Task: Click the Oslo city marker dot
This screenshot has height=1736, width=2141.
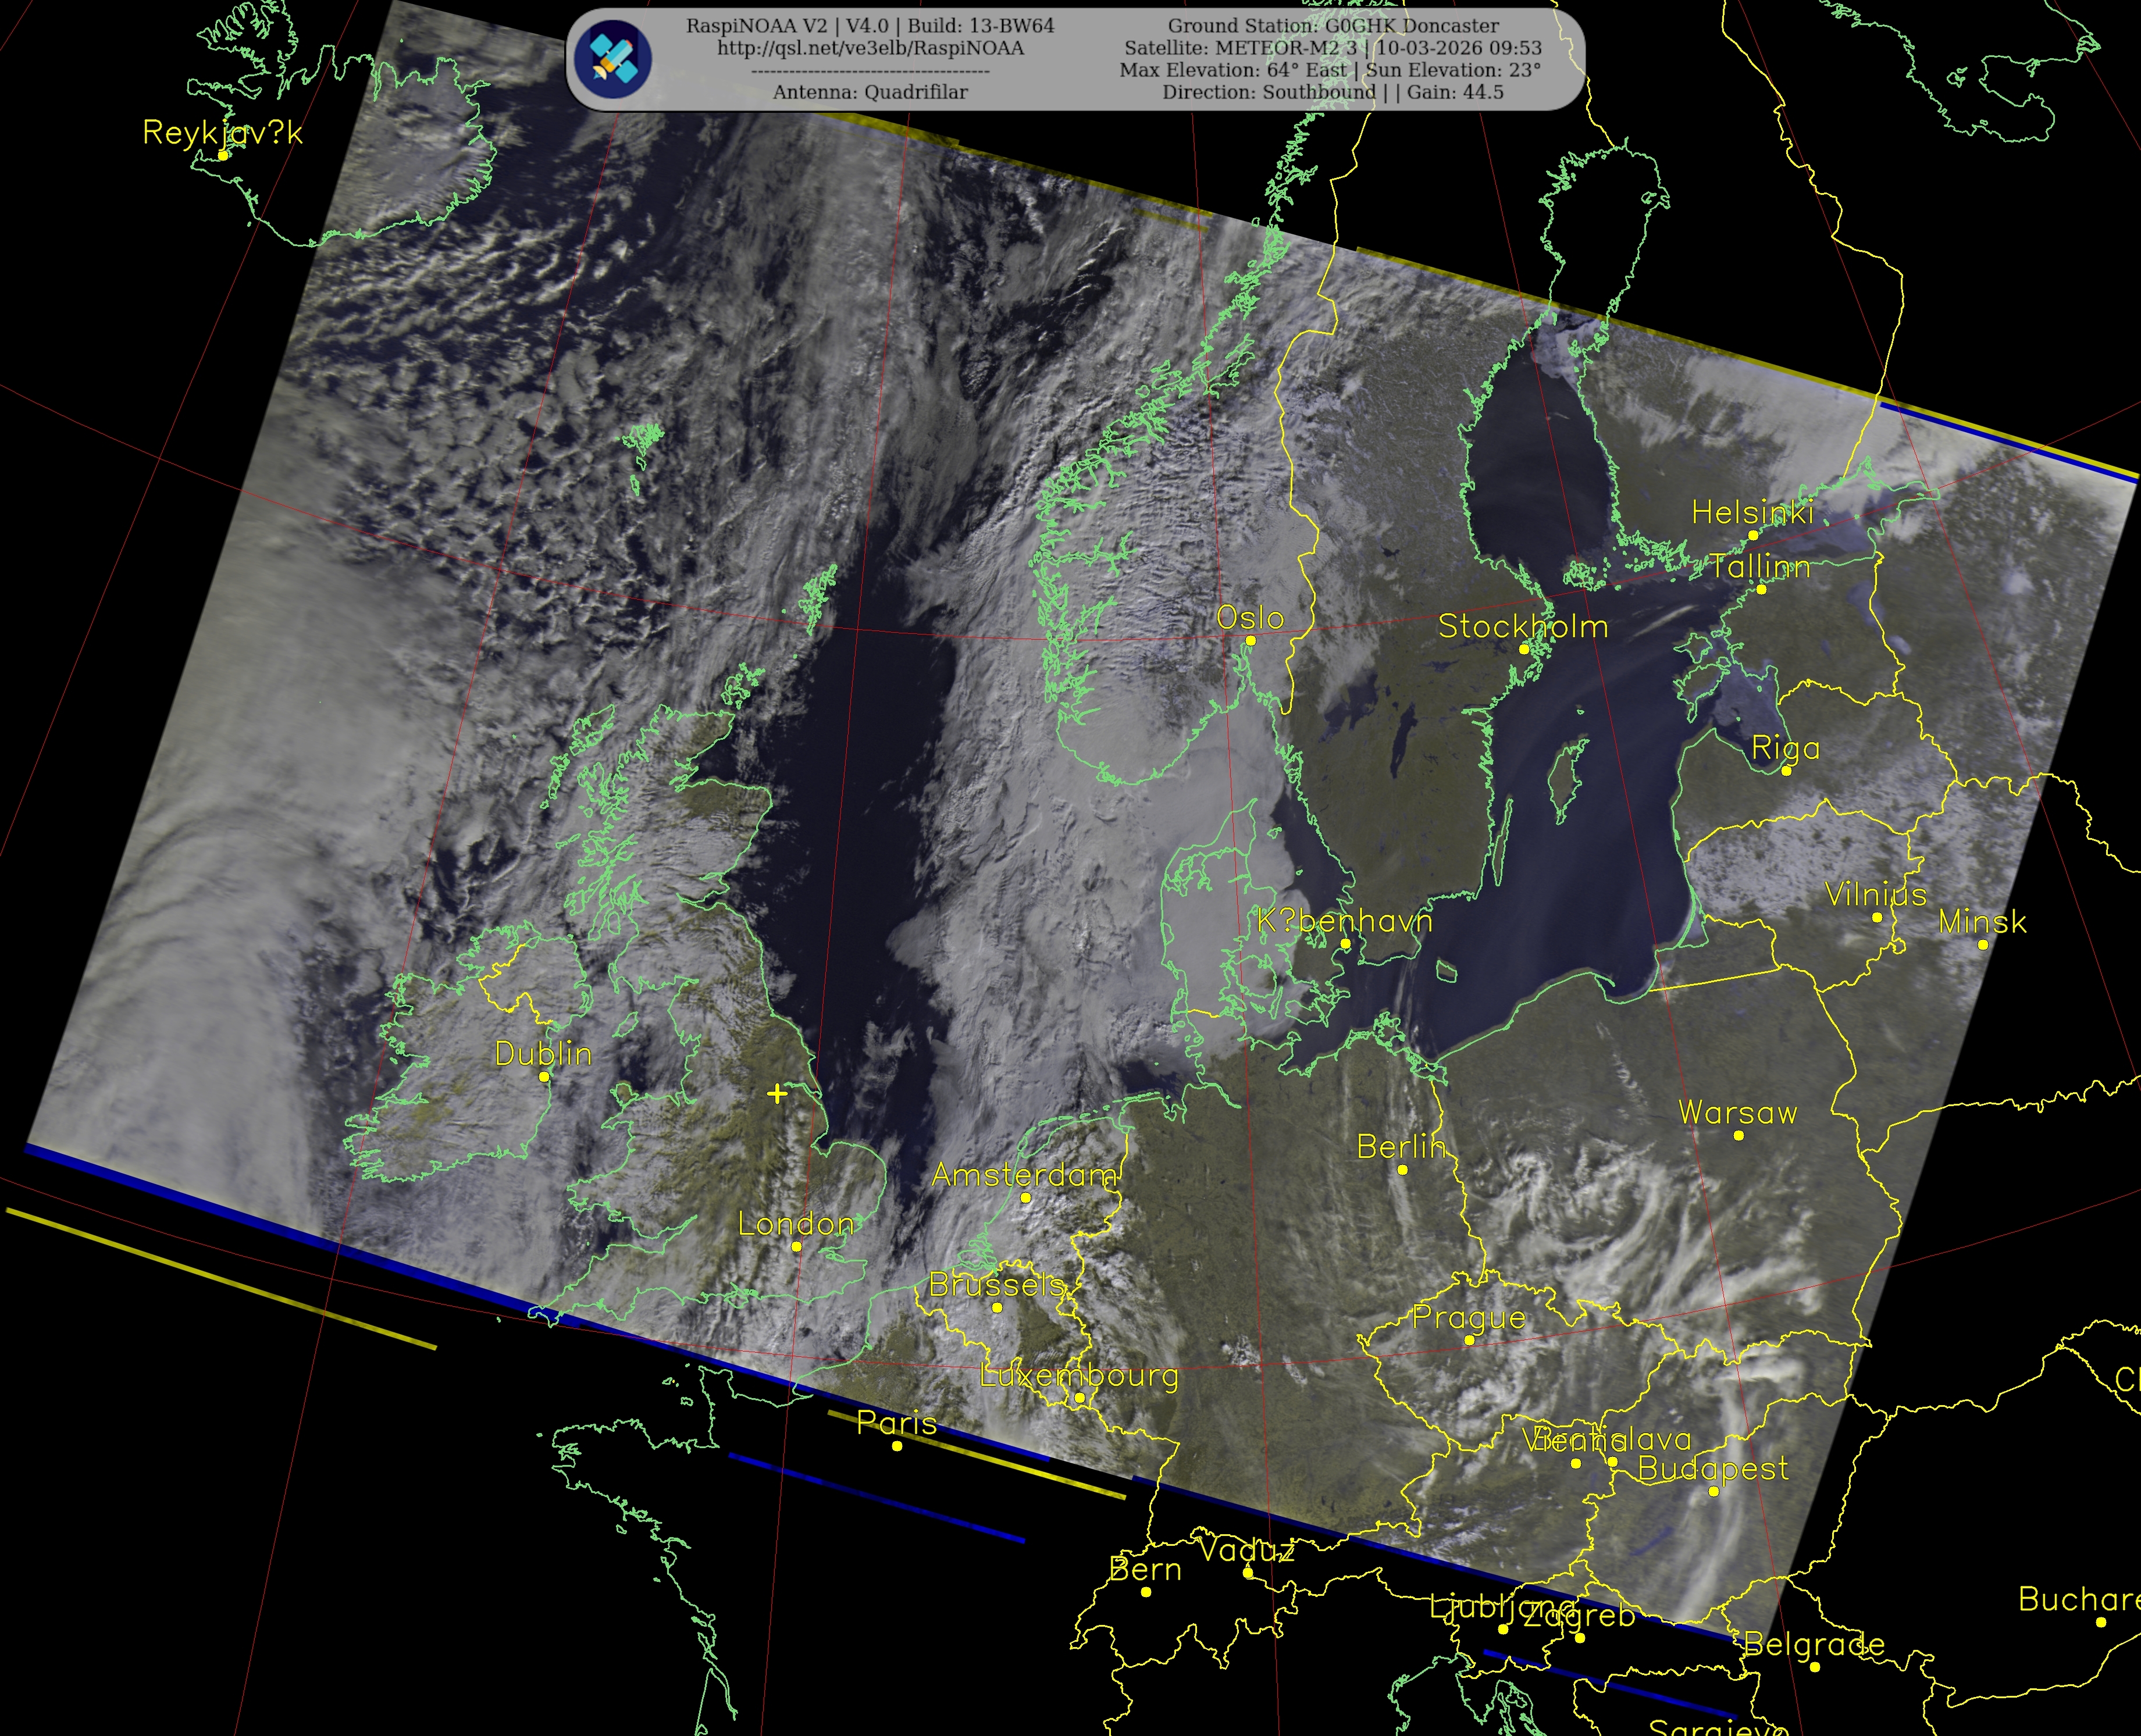Action: pyautogui.click(x=1250, y=641)
